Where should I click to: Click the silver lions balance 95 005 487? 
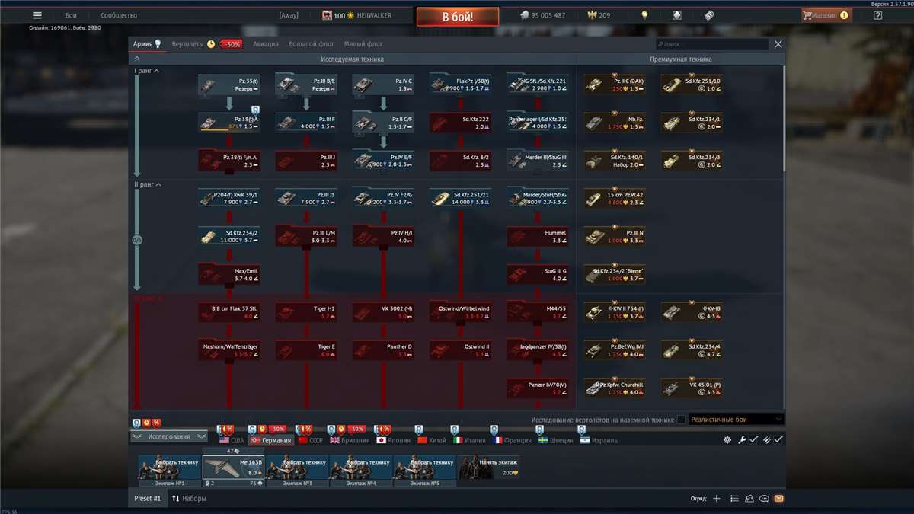(542, 15)
